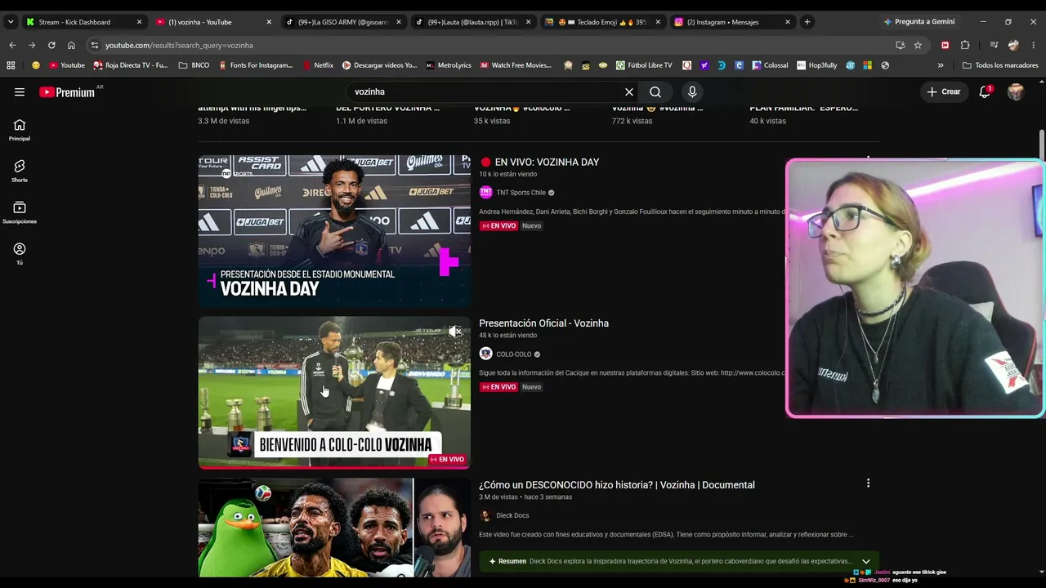Open the YouTube hamburger guide menu
The height and width of the screenshot is (588, 1046).
point(20,92)
